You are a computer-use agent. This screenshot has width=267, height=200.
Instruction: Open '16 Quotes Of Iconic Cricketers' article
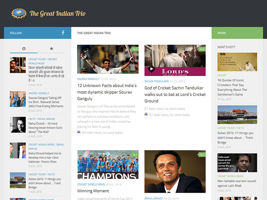(232, 87)
